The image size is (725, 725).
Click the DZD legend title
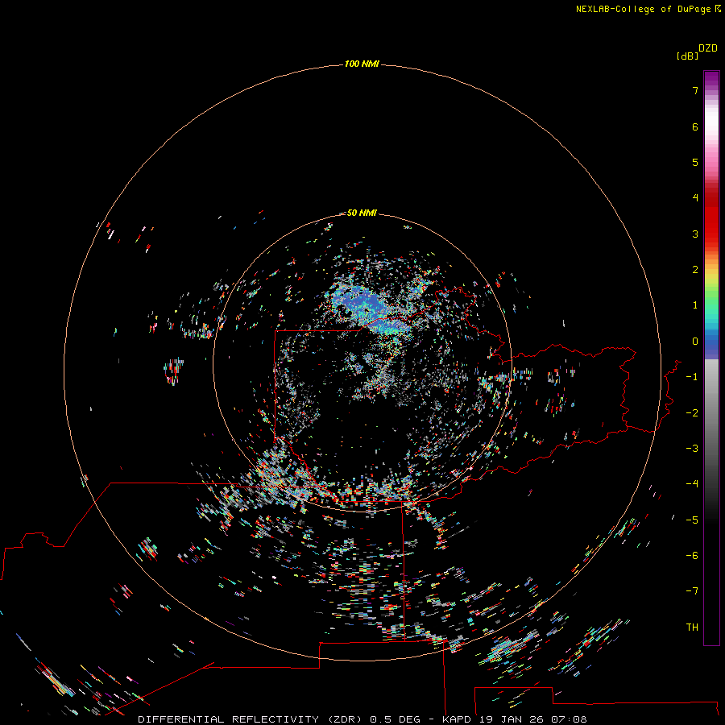click(x=708, y=48)
